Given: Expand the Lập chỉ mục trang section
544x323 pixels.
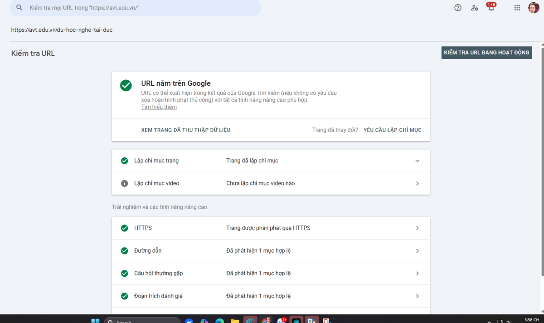Looking at the screenshot, I should point(417,161).
